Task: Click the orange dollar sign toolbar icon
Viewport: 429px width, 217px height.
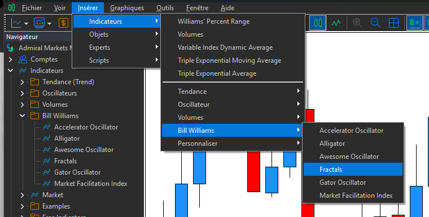Action: [63, 23]
